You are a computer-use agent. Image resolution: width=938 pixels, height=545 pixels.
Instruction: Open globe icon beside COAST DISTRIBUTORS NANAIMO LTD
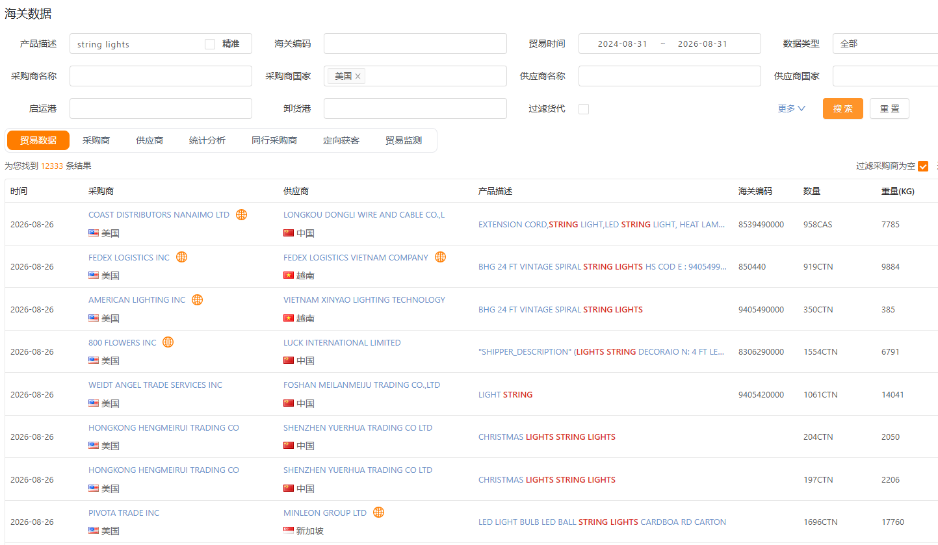[x=241, y=214]
